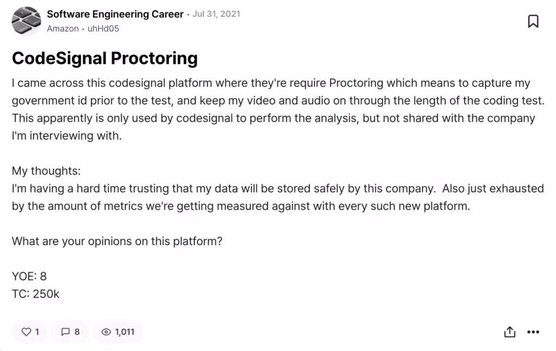Click the Jul 31, 2021 post date
This screenshot has height=351, width=556.
point(216,14)
